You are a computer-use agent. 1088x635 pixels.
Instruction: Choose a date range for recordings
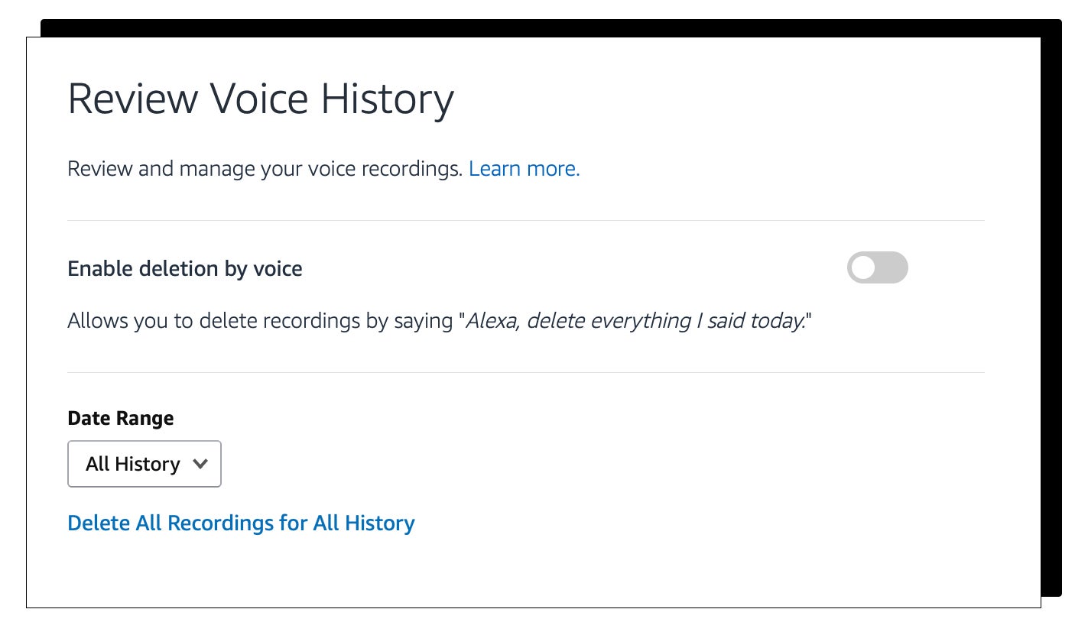[144, 464]
